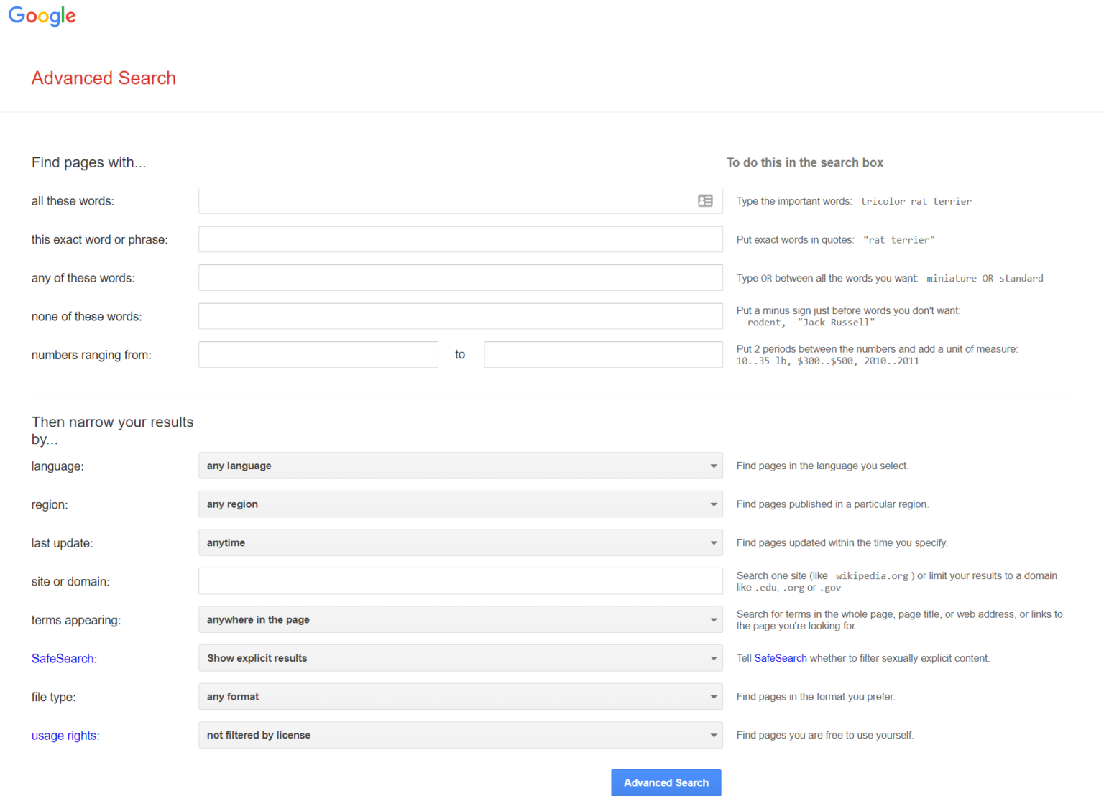Click the first "numbers ranging from" box
Viewport: 1104px width, 796px height.
(318, 354)
